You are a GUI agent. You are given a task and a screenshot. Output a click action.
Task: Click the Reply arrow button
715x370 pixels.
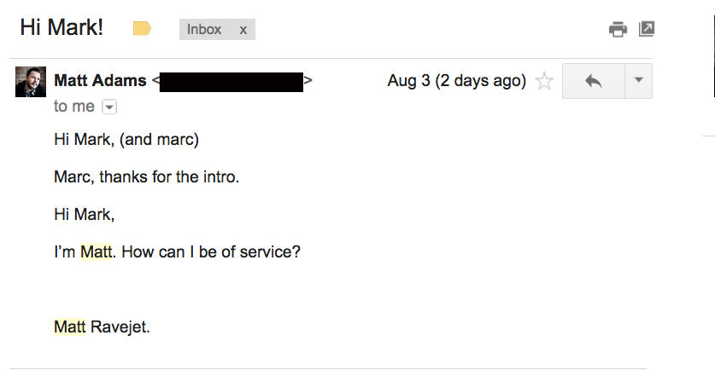pyautogui.click(x=593, y=81)
